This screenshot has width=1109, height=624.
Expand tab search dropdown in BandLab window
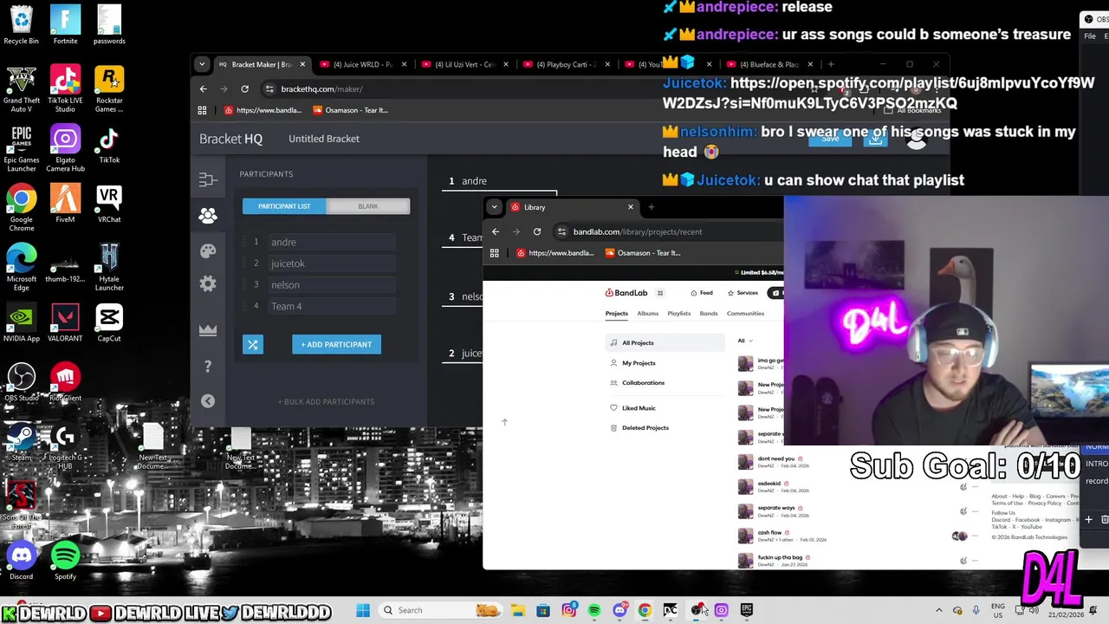[494, 207]
